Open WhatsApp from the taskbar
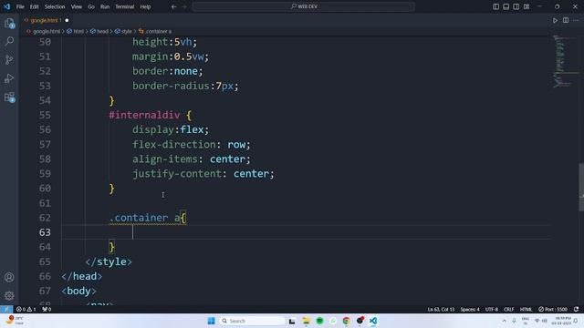 [333, 321]
